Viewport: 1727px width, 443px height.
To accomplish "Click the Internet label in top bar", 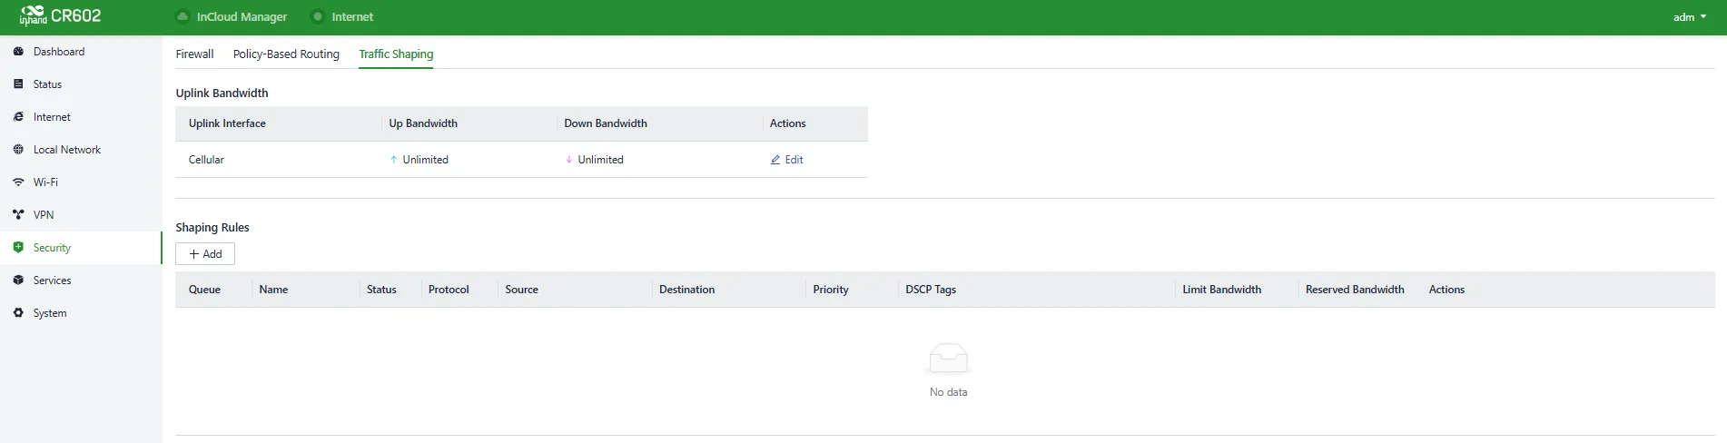I will [352, 17].
